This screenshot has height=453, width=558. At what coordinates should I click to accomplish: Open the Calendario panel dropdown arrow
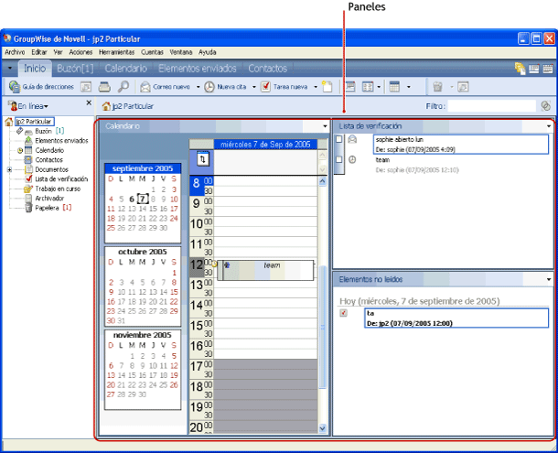[325, 126]
